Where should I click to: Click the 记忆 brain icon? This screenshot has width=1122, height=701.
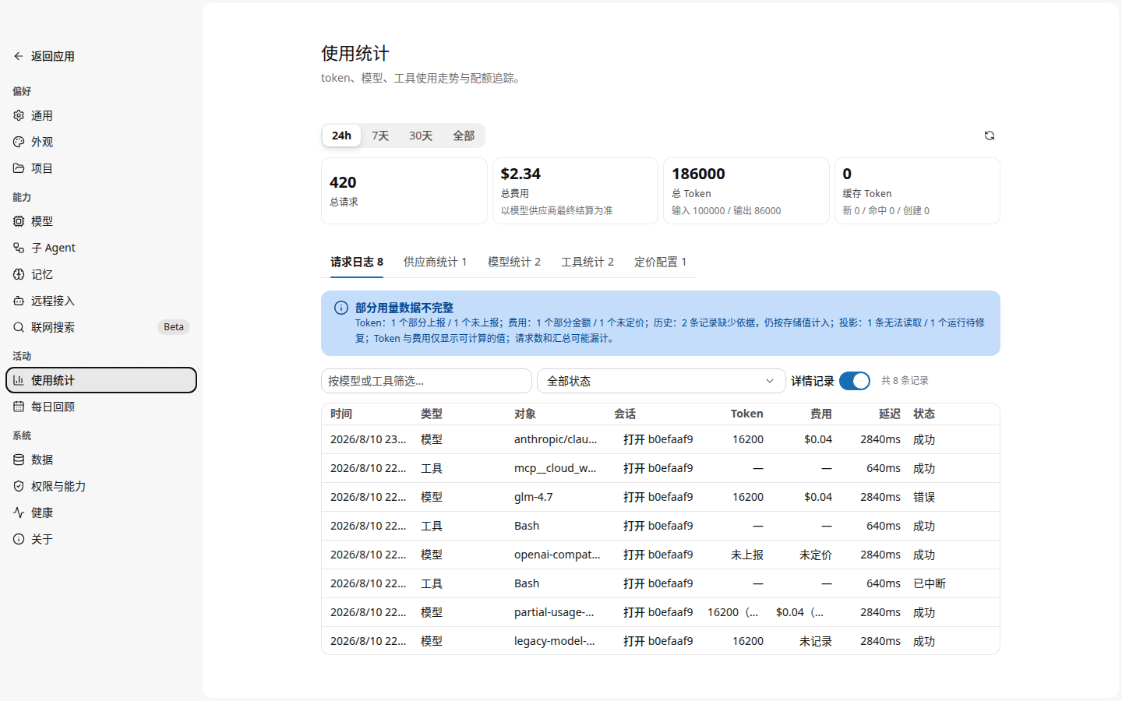click(x=19, y=274)
